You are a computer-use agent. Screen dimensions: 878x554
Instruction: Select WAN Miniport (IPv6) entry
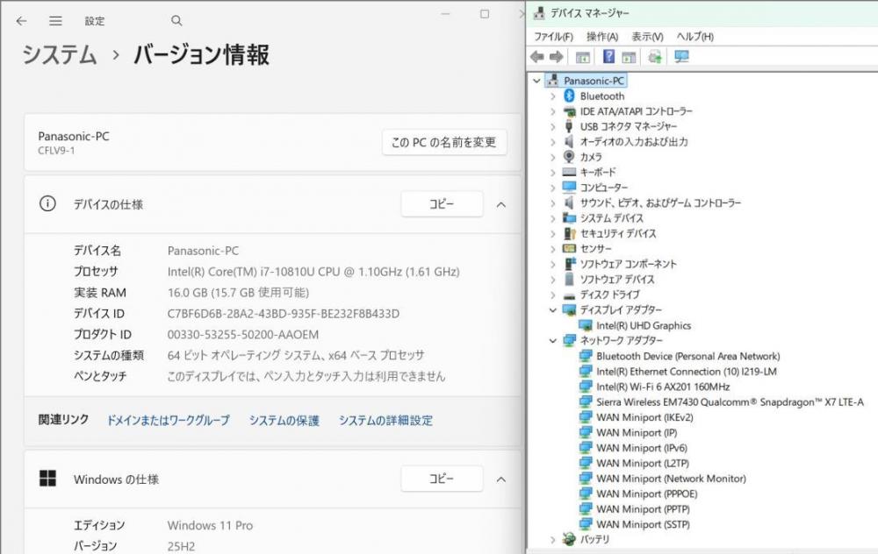[x=642, y=448]
